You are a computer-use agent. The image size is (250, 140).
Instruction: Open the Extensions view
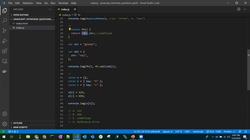tap(5, 51)
